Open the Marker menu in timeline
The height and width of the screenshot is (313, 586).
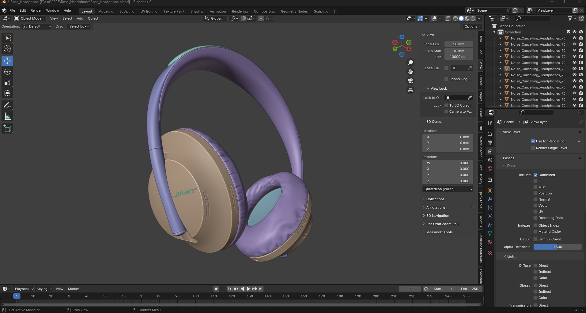tap(74, 289)
